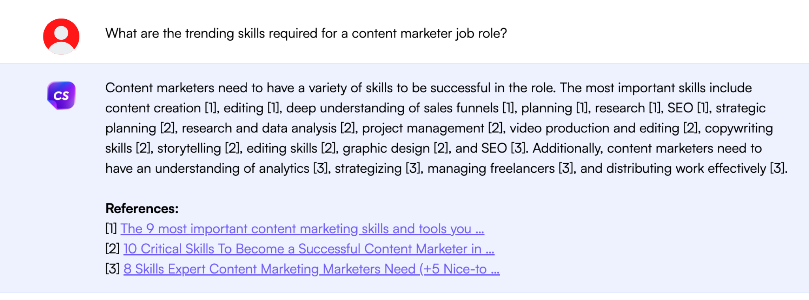This screenshot has width=809, height=300.
Task: Click the user's question about trending skills
Action: tap(306, 34)
